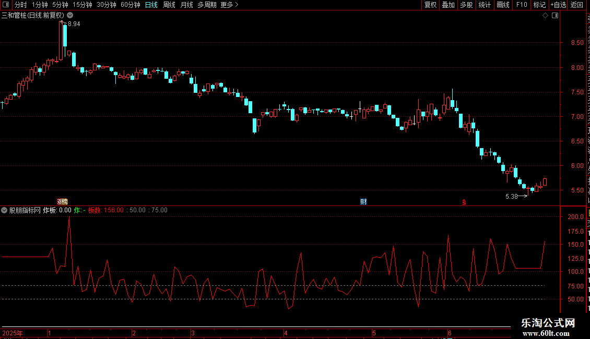Click the 板数: 156.00 indicator value

pyautogui.click(x=106, y=211)
